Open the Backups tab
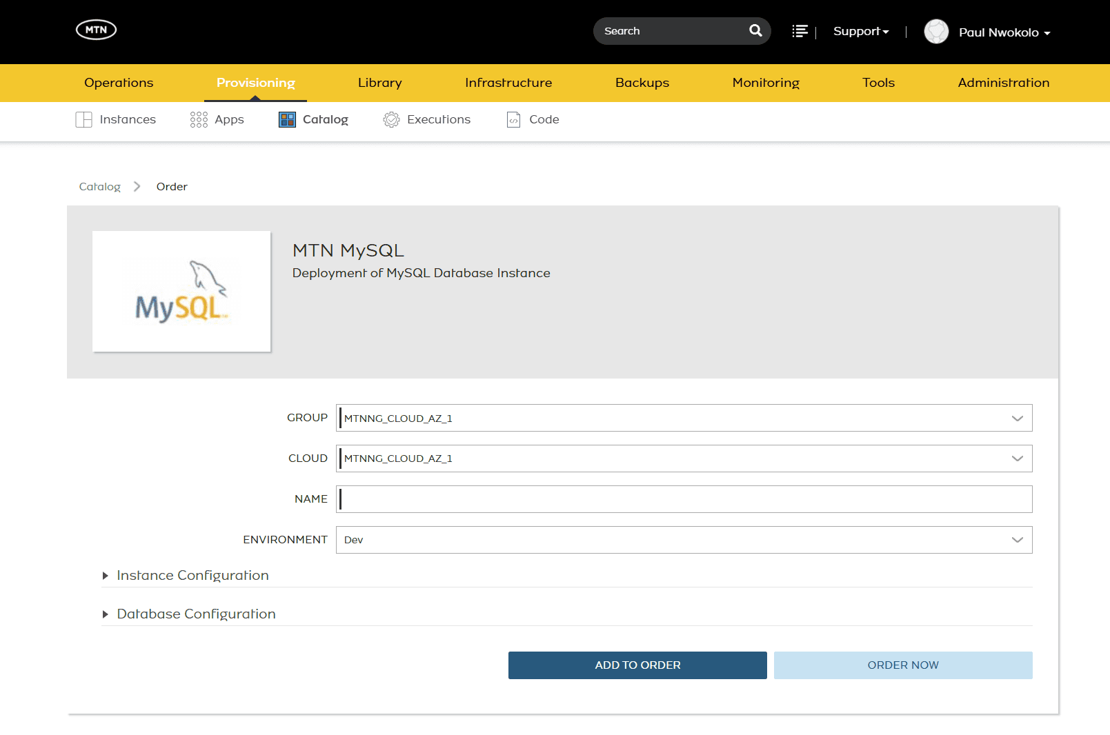The image size is (1110, 735). click(642, 83)
